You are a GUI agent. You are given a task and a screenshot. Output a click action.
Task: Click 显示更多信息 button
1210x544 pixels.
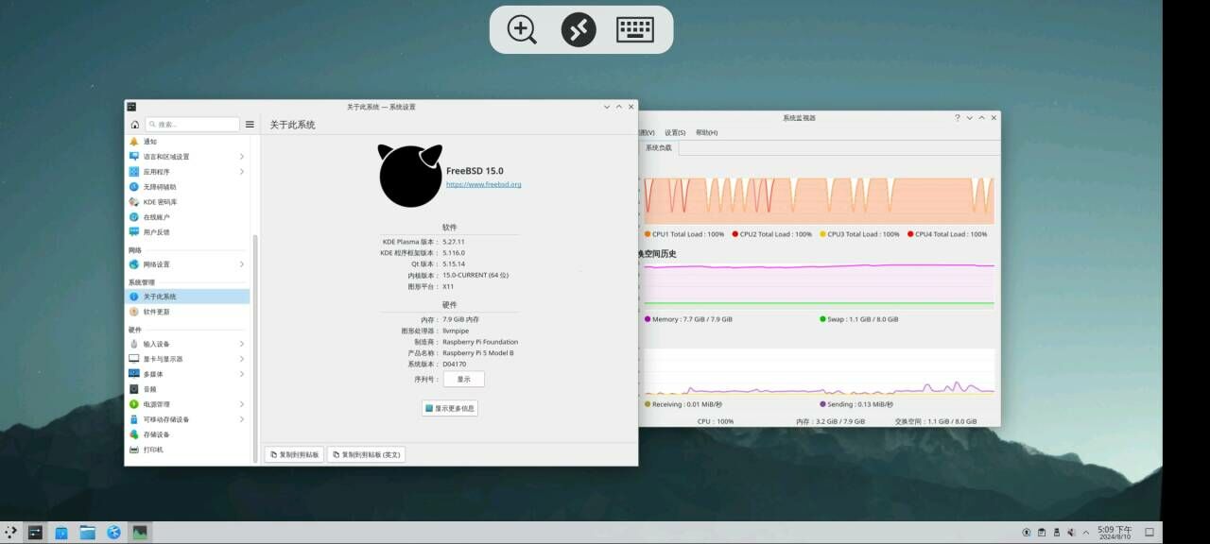(450, 408)
